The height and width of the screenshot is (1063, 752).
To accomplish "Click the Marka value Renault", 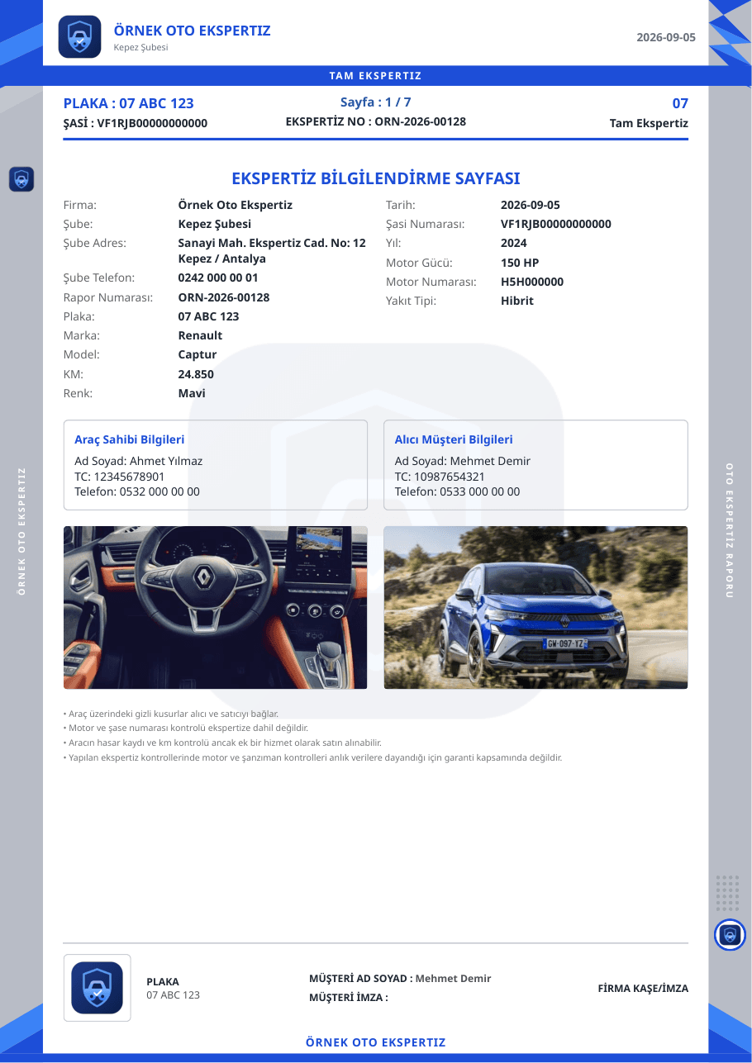I will (x=201, y=335).
